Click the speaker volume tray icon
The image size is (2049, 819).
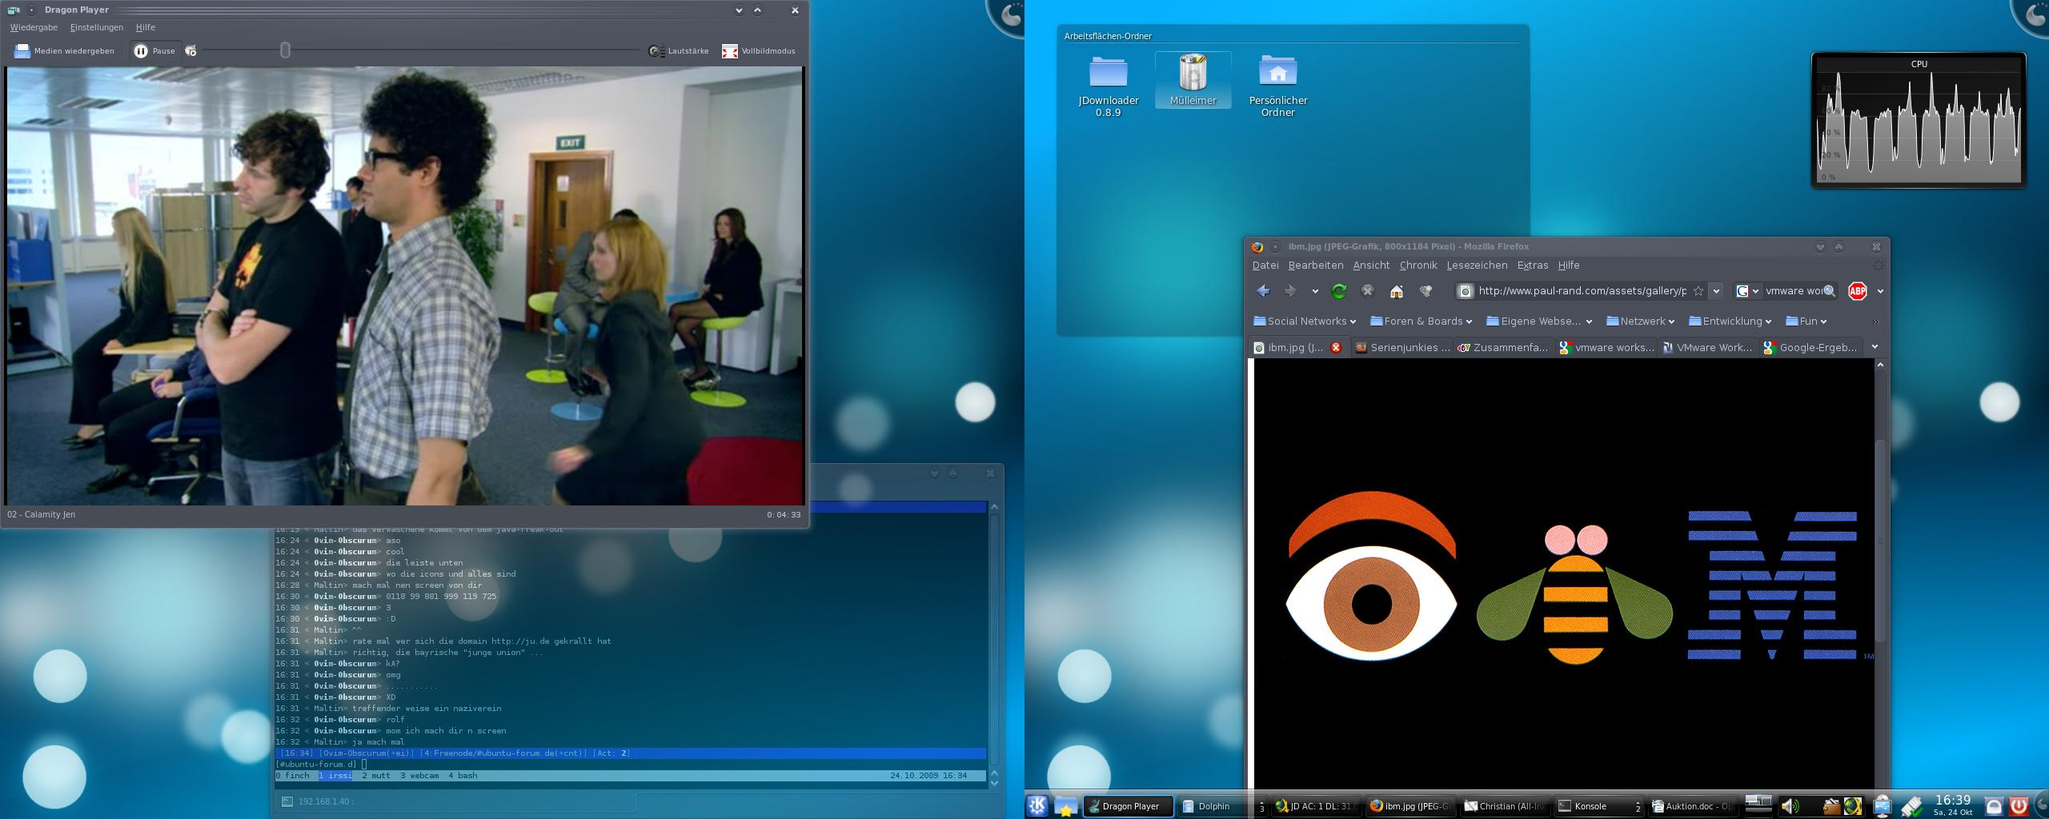point(1790,806)
